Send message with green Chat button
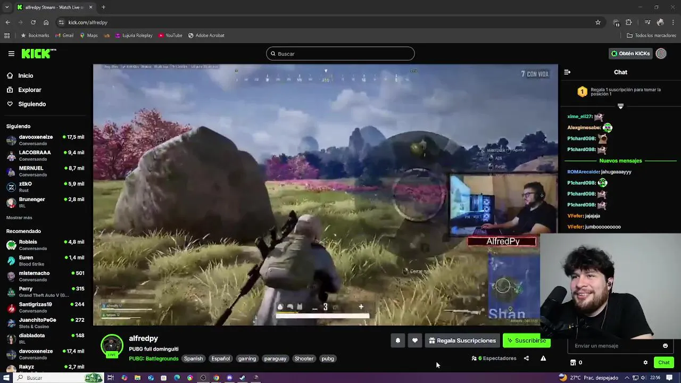Image resolution: width=681 pixels, height=383 pixels. click(664, 363)
